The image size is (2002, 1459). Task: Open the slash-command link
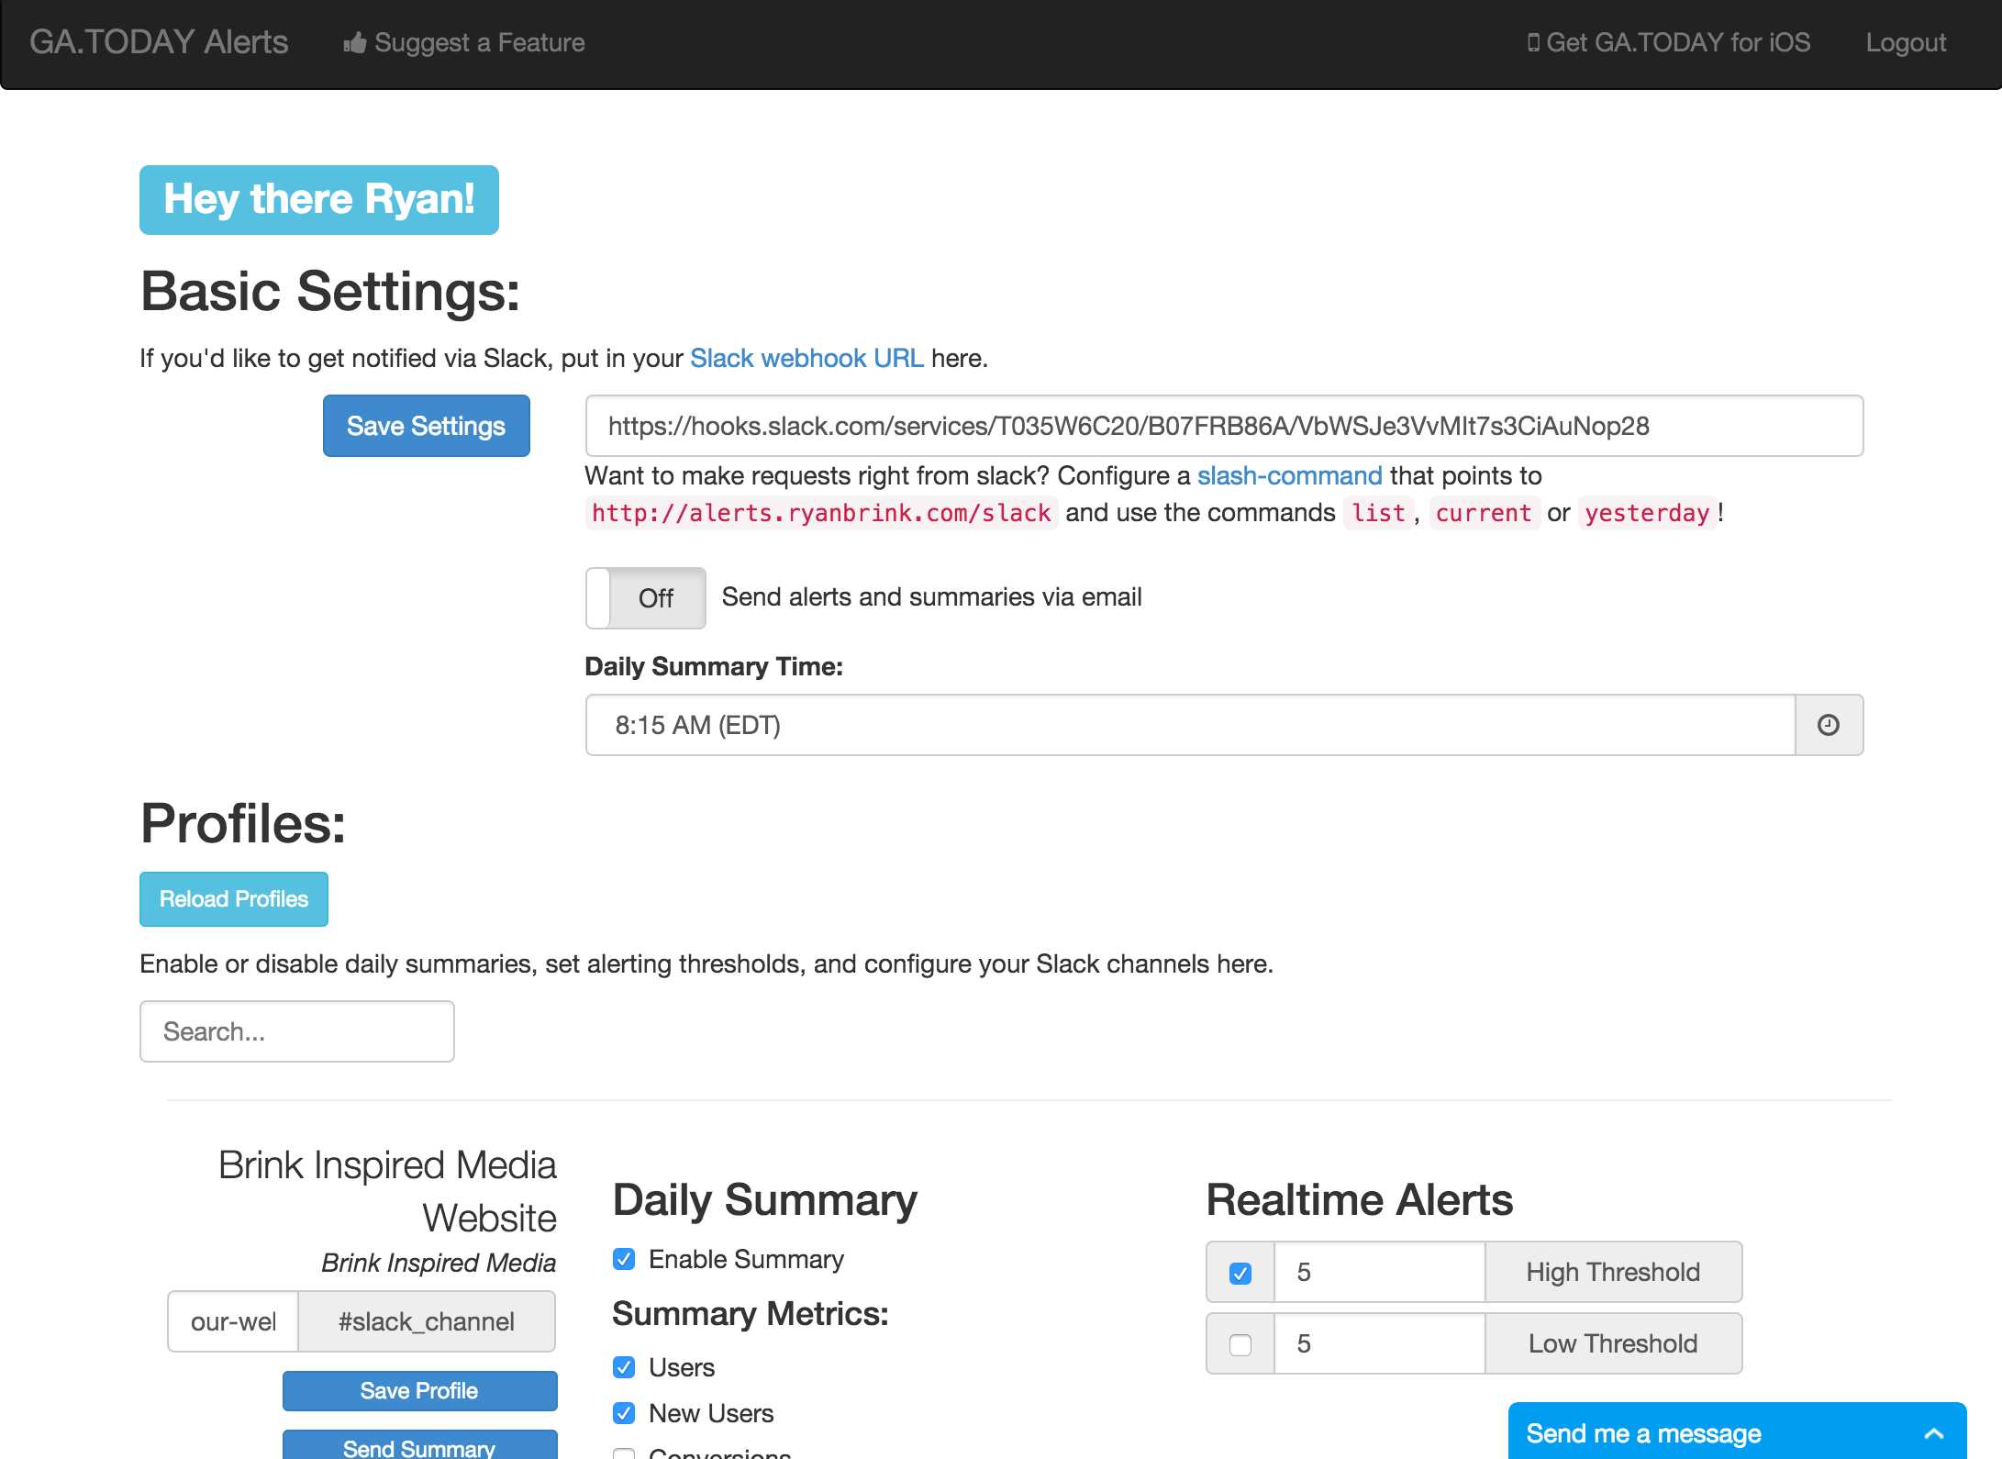[x=1289, y=475]
